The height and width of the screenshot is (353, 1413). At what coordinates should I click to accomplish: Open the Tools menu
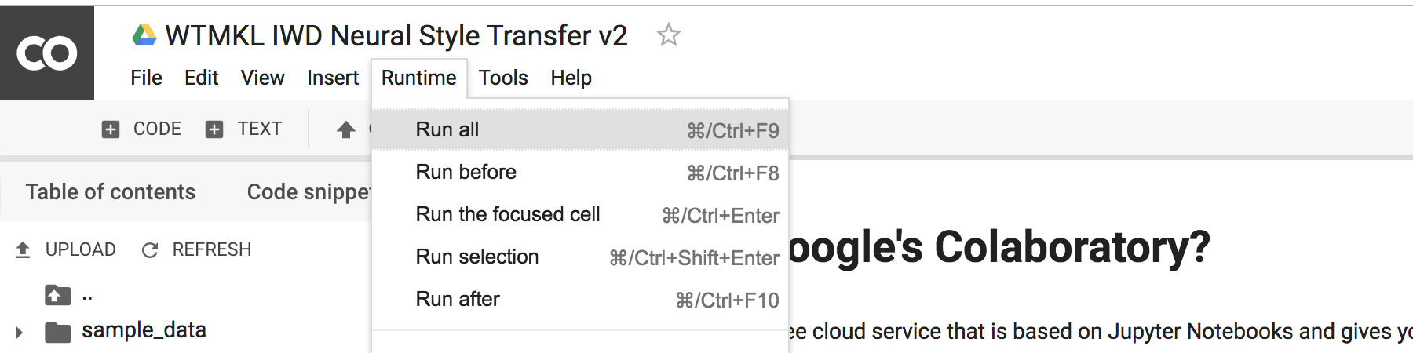tap(503, 78)
